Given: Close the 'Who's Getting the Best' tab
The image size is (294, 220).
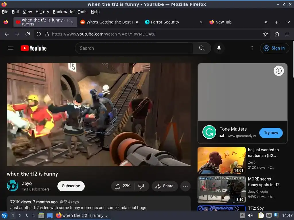Looking at the screenshot, I should point(137,22).
